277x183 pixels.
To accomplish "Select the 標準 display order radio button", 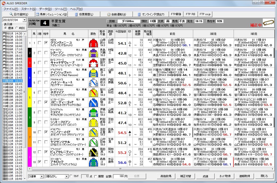I will (5, 28).
